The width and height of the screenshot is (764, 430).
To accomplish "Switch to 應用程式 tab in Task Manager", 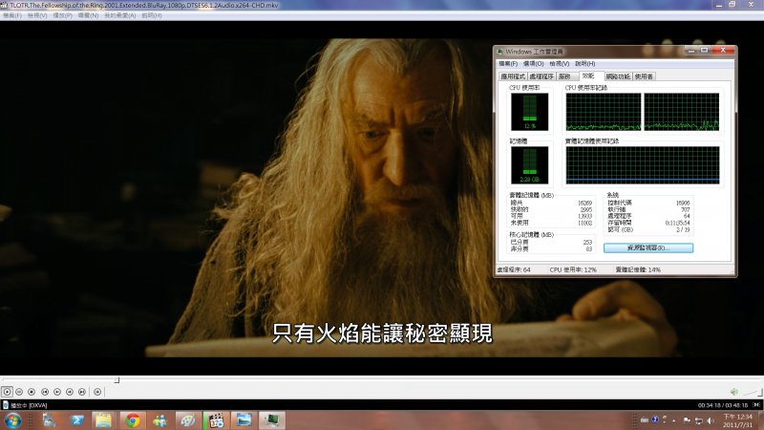I will click(x=513, y=75).
